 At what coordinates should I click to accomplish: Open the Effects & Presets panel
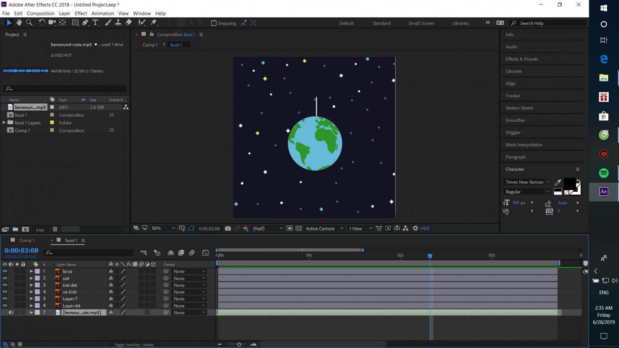tap(522, 59)
